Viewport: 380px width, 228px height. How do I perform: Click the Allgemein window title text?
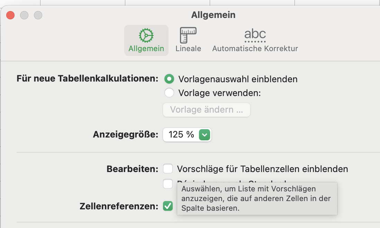click(213, 15)
